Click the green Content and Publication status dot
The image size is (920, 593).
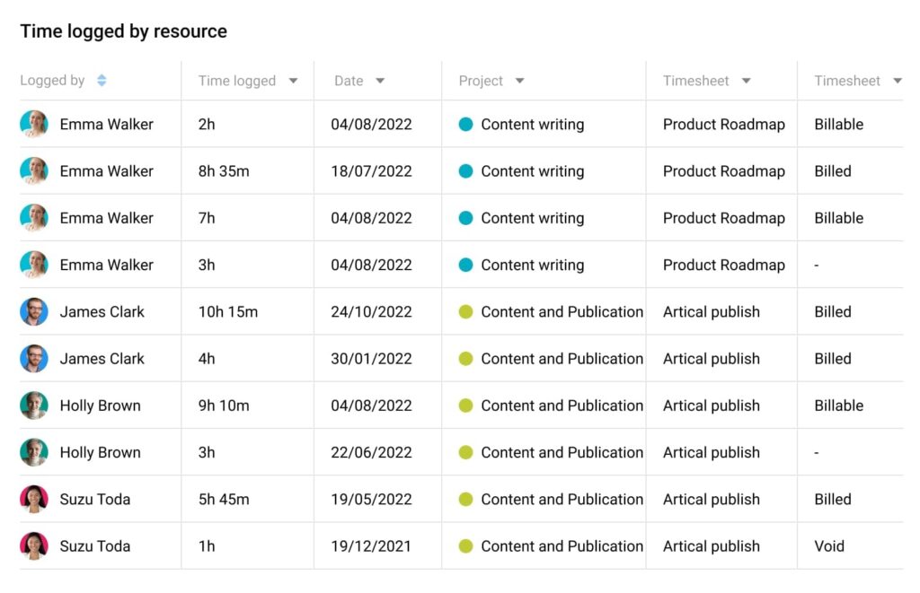coord(466,311)
